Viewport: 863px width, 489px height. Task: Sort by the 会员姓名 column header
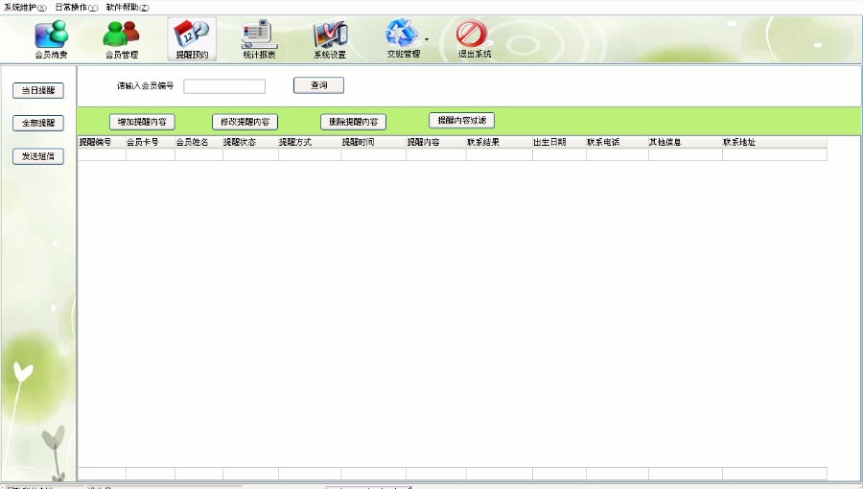198,142
